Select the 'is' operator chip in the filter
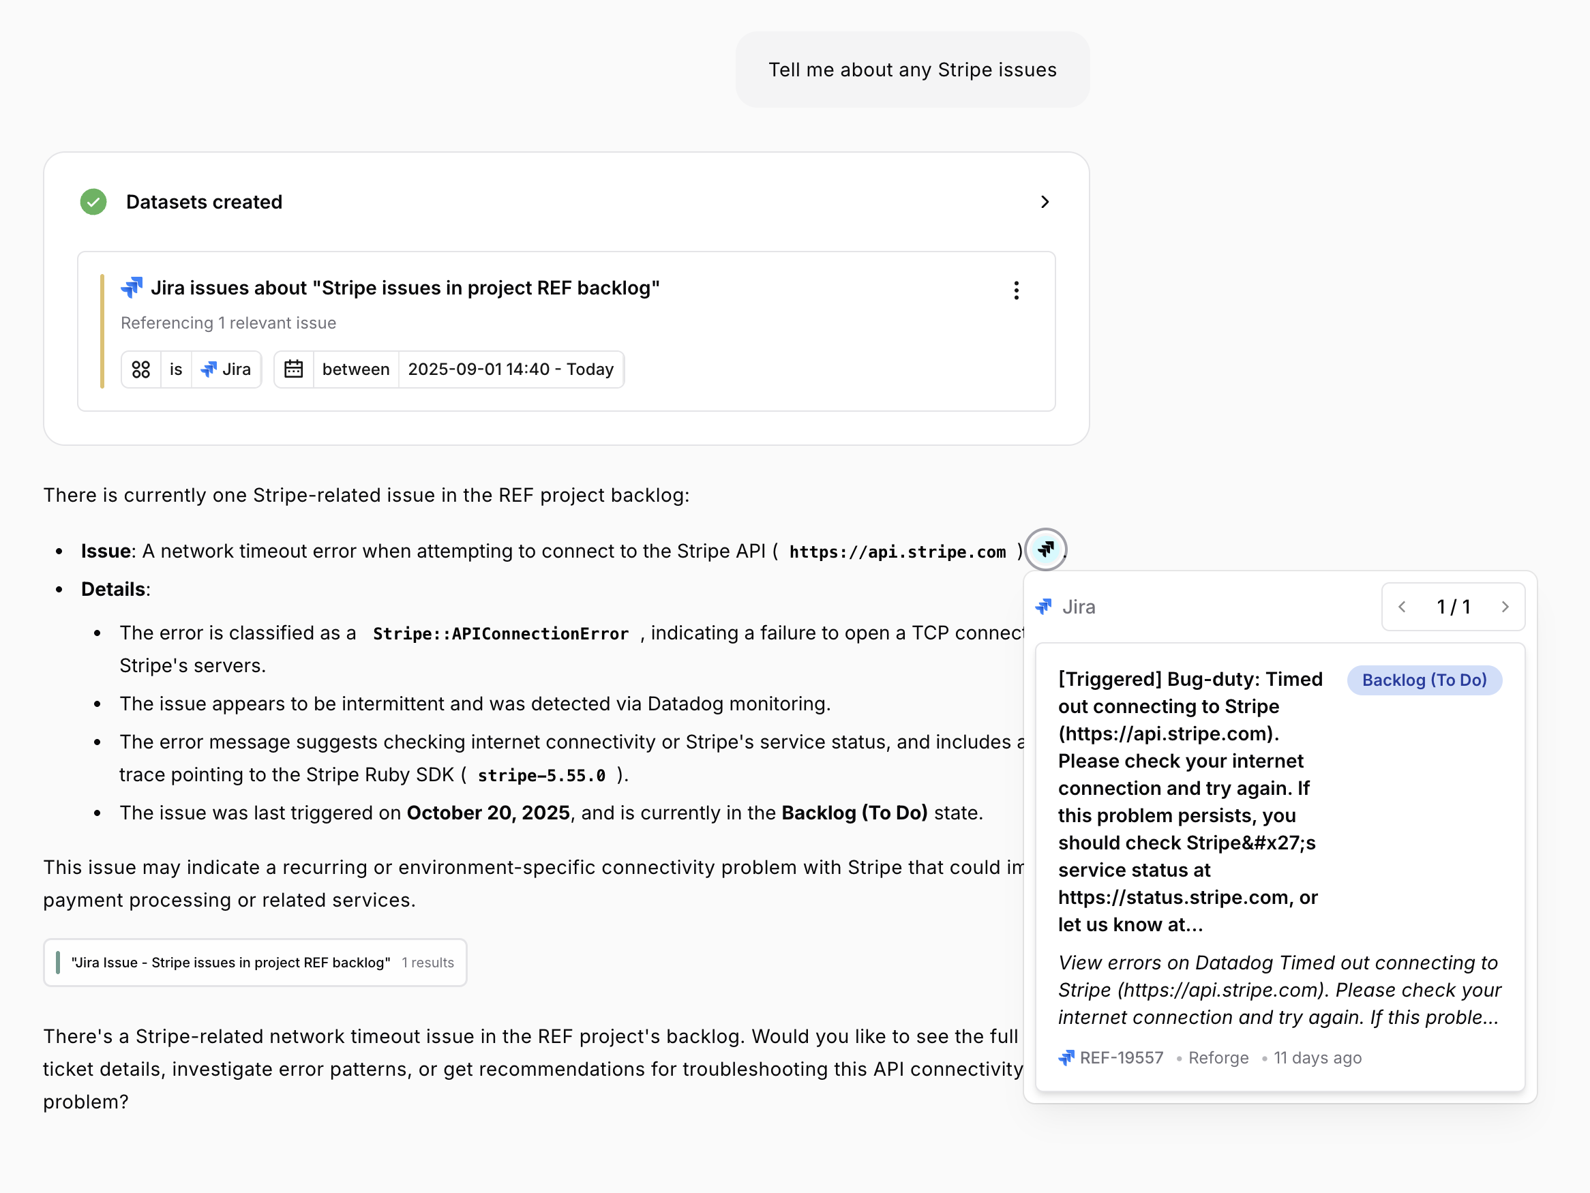 [x=175, y=369]
